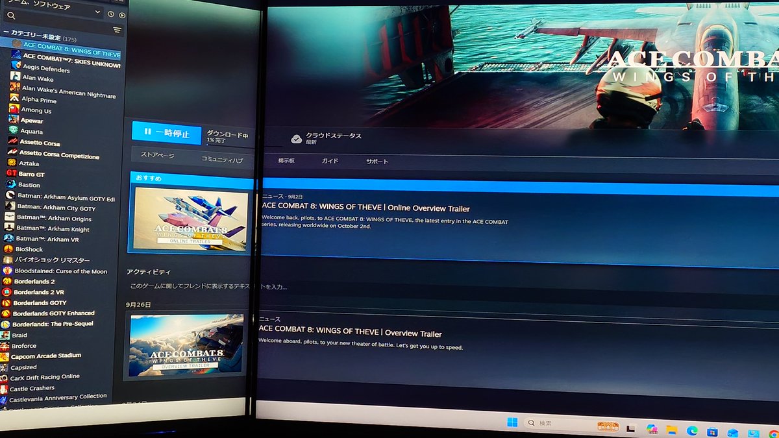This screenshot has height=438, width=779.
Task: Select Assetto Corsa Competizione
Action: pos(59,154)
